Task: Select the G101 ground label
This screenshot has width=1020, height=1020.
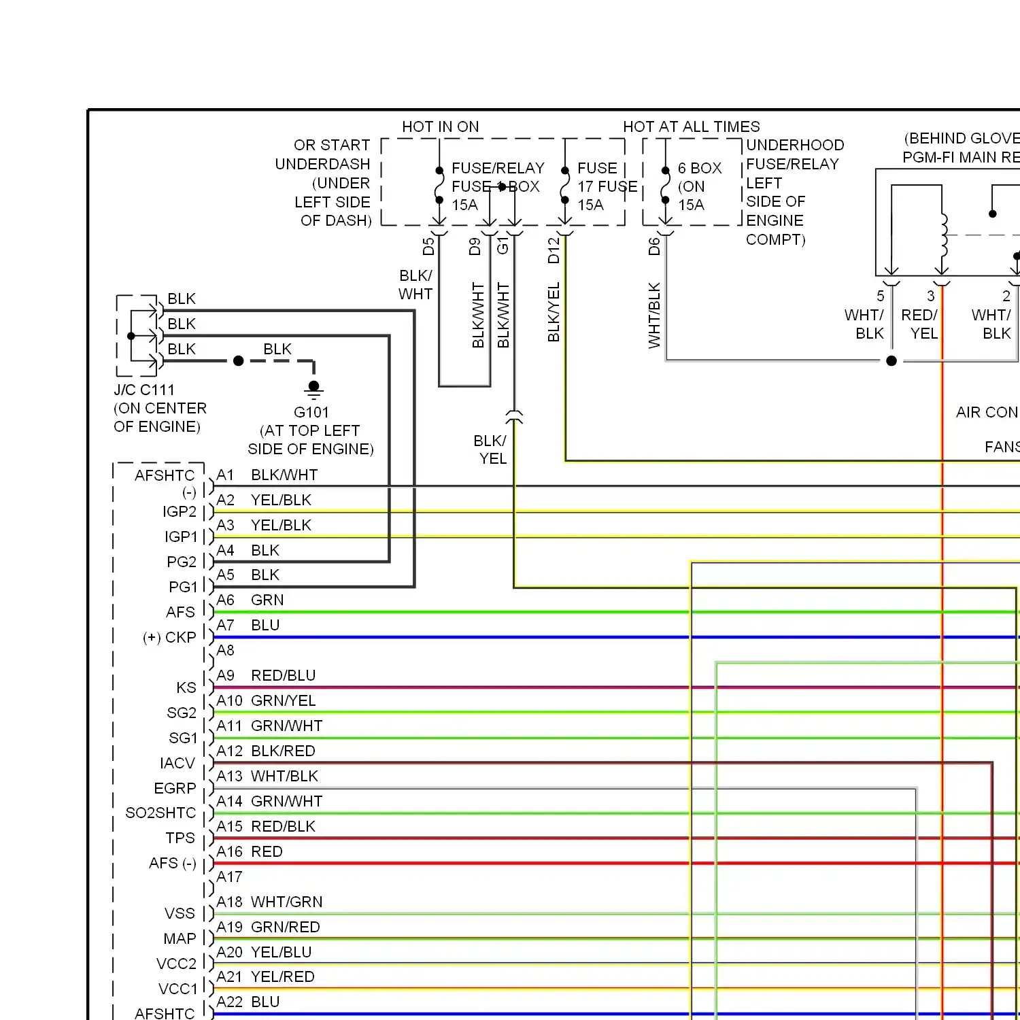Action: [311, 412]
